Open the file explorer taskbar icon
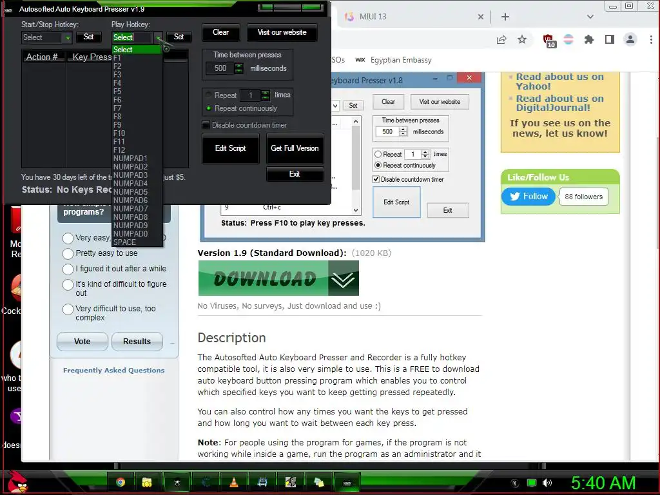 (146, 482)
